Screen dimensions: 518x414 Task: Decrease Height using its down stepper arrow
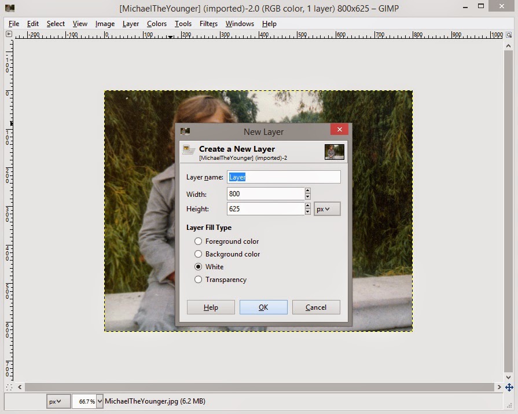[307, 211]
